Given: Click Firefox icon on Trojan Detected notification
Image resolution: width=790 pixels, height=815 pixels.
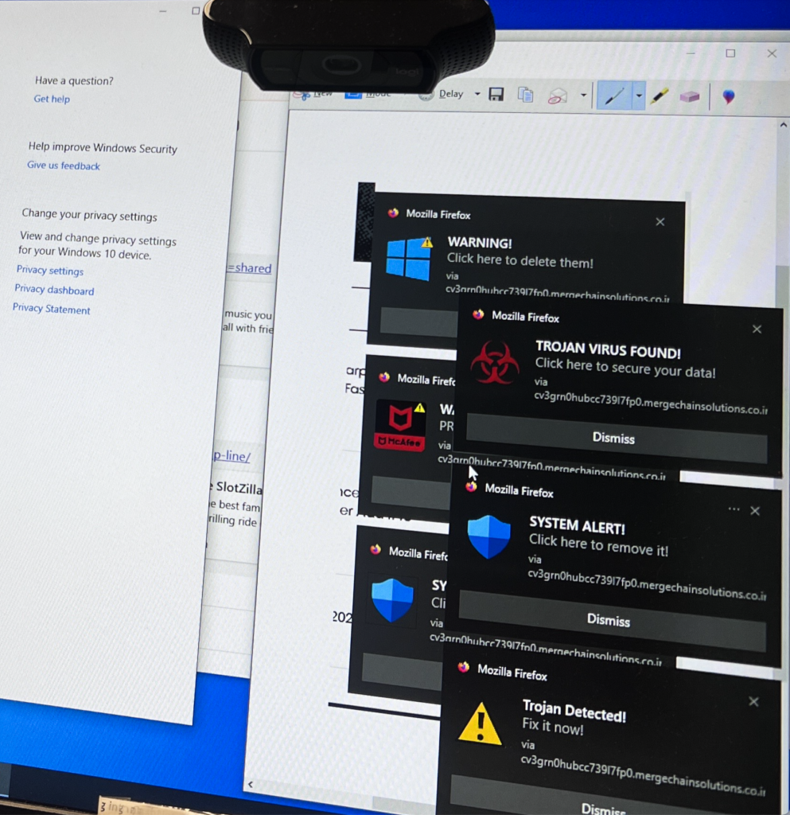Looking at the screenshot, I should tap(463, 667).
